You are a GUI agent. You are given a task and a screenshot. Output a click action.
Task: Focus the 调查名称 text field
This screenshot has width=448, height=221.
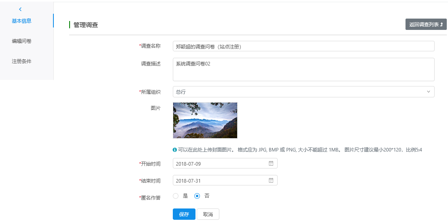[304, 46]
